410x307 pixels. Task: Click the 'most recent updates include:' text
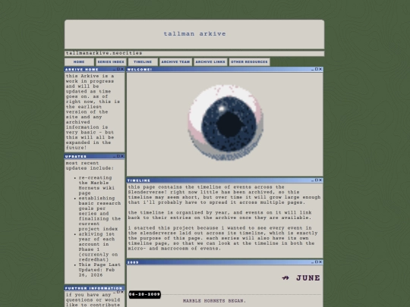point(90,165)
